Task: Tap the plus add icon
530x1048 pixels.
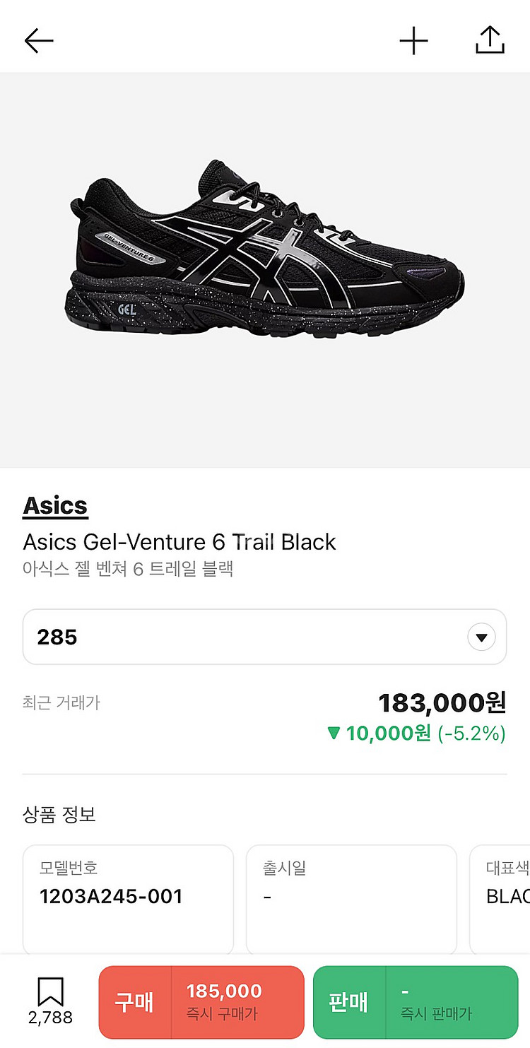Action: click(414, 41)
